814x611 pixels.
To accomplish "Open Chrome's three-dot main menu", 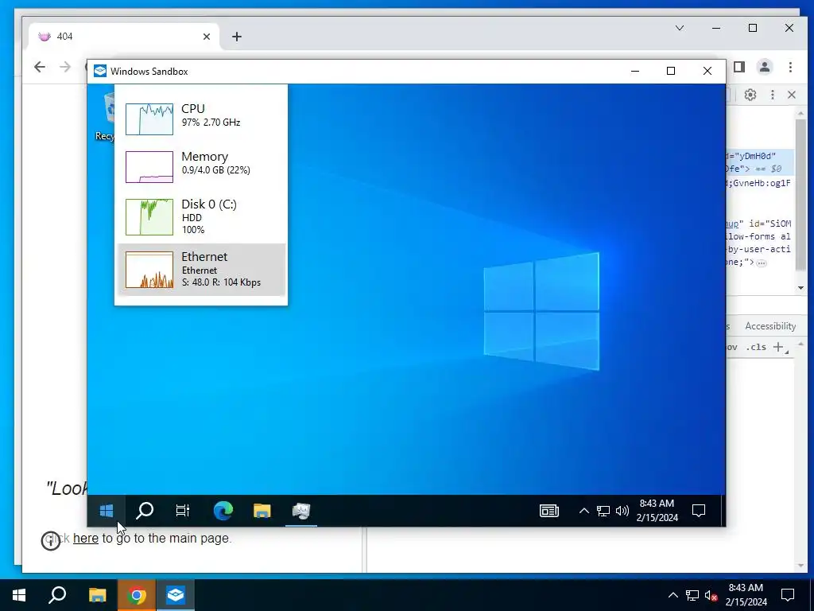I will (x=790, y=67).
